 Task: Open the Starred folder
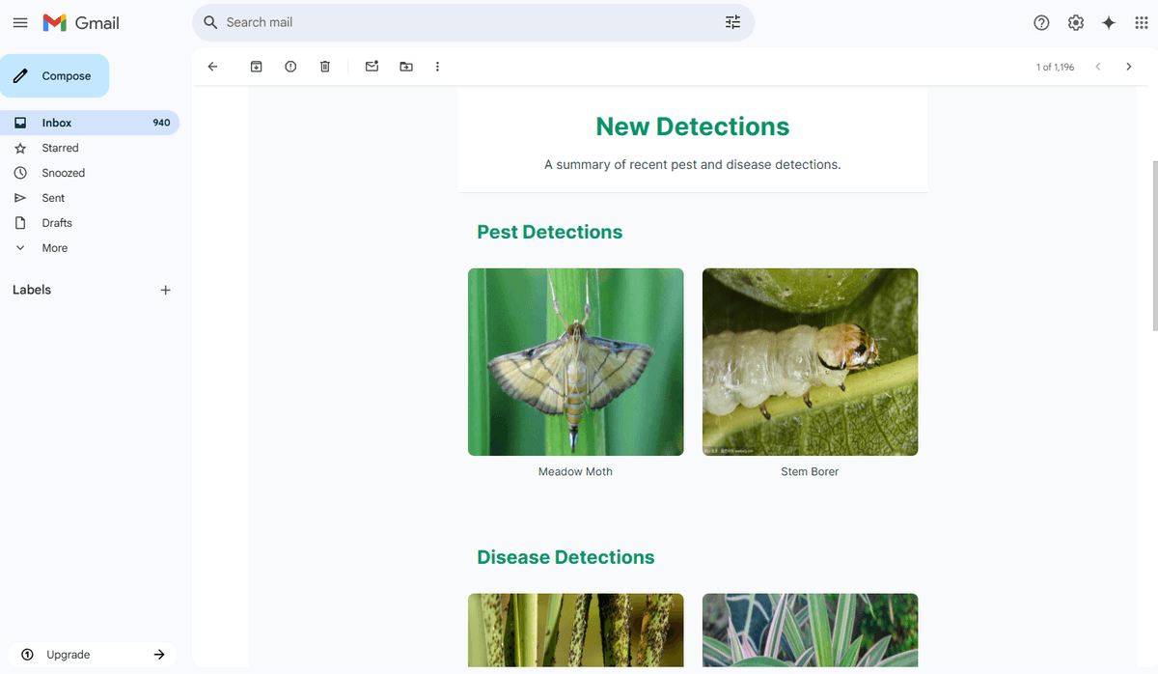click(x=60, y=148)
